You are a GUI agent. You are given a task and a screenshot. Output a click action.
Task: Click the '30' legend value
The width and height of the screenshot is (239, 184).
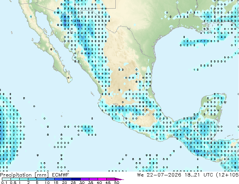[82, 182]
